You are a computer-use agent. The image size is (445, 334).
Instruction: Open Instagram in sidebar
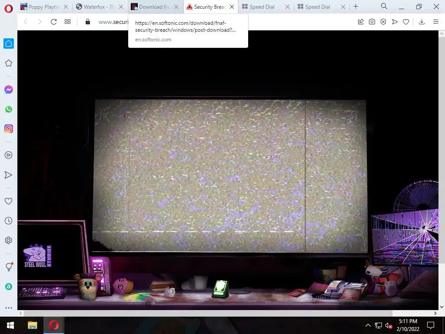point(9,129)
